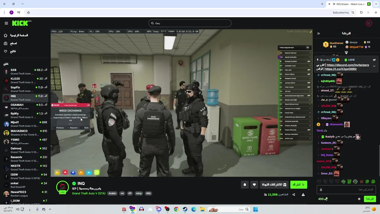Click the KICK logo

(x=22, y=23)
